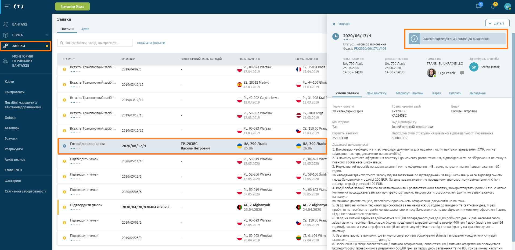Click French flag next to Paris
The width and height of the screenshot is (515, 250).
point(299,69)
